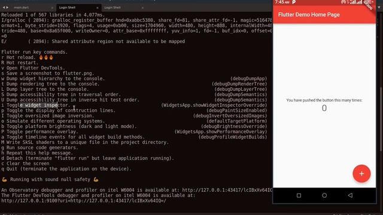
Task: Click 'M Write SkSL shaders' line
Action: coord(85,142)
